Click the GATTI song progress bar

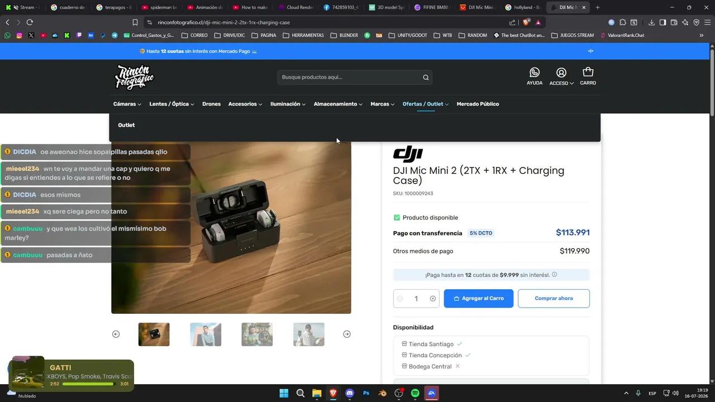coord(88,384)
